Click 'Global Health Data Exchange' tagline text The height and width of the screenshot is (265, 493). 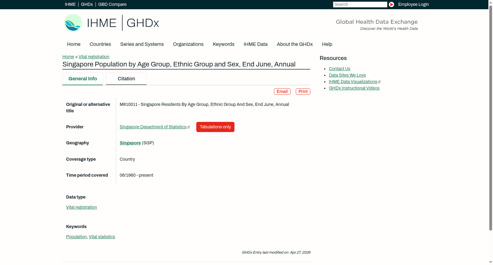click(x=377, y=22)
